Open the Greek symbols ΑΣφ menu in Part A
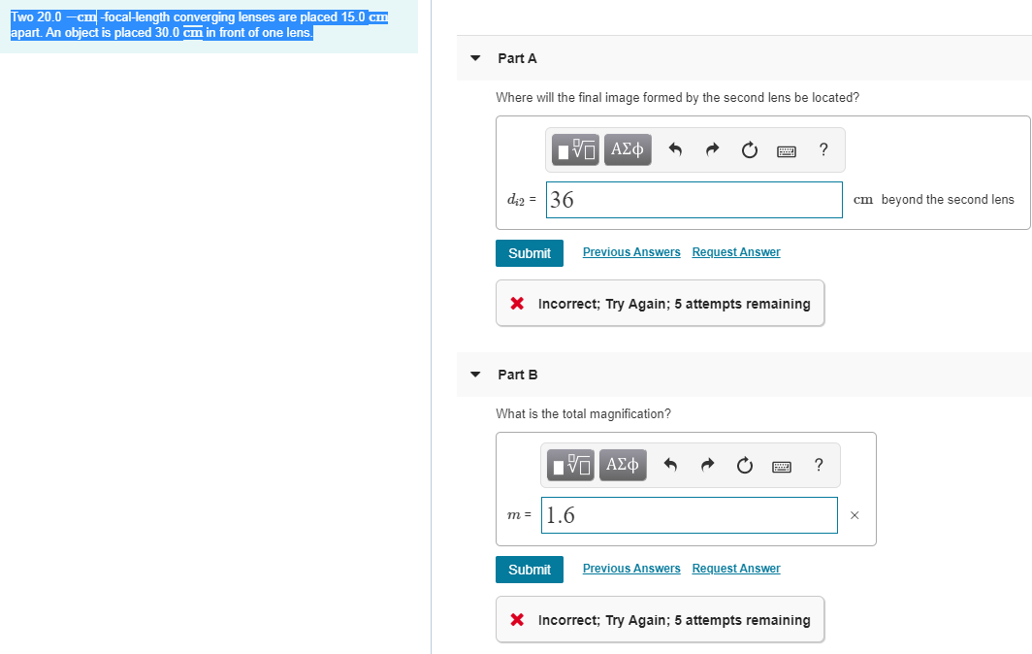1032x654 pixels. click(627, 149)
